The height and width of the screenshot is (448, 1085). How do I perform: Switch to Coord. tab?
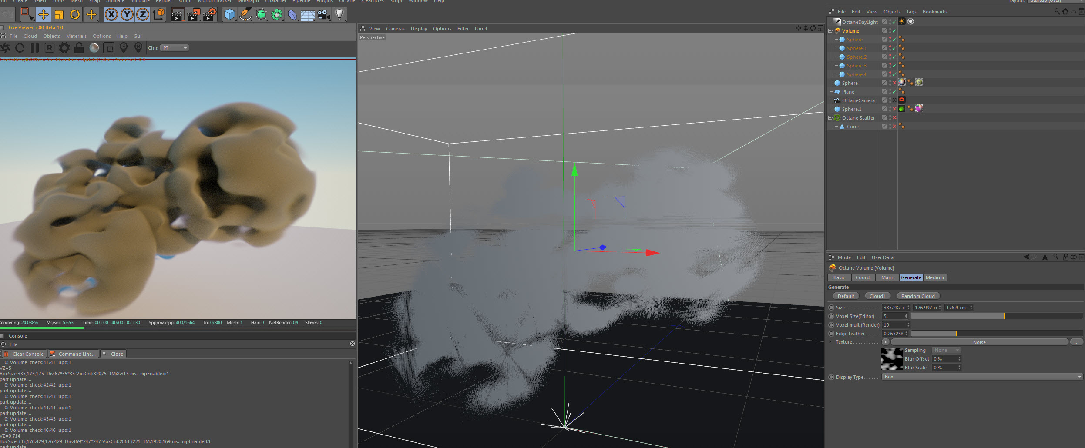pyautogui.click(x=863, y=277)
